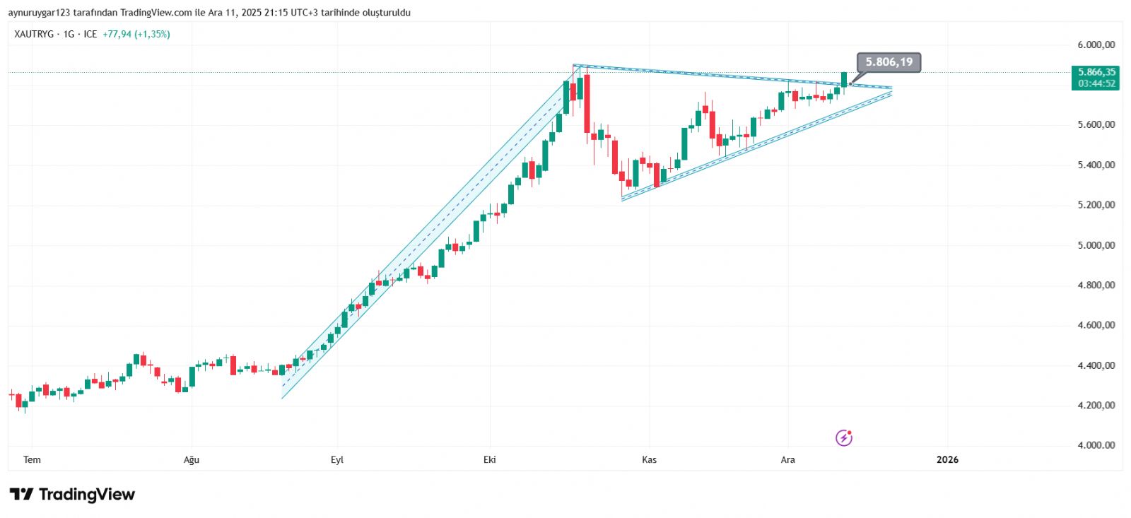Click the ICE exchange label

[x=90, y=34]
